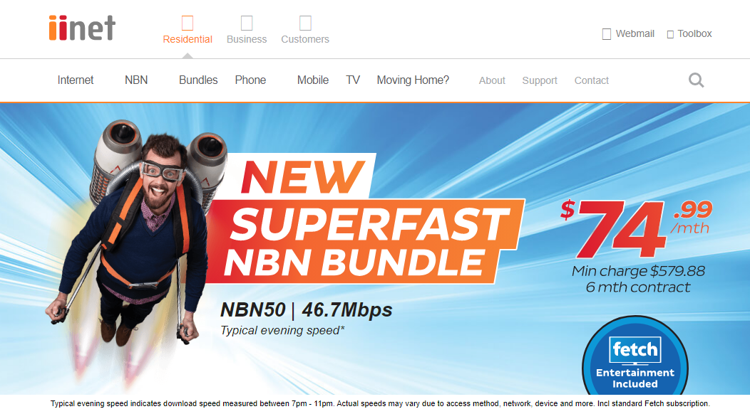Click the iiNet logo
Screen dimensions: 750x409
82,28
